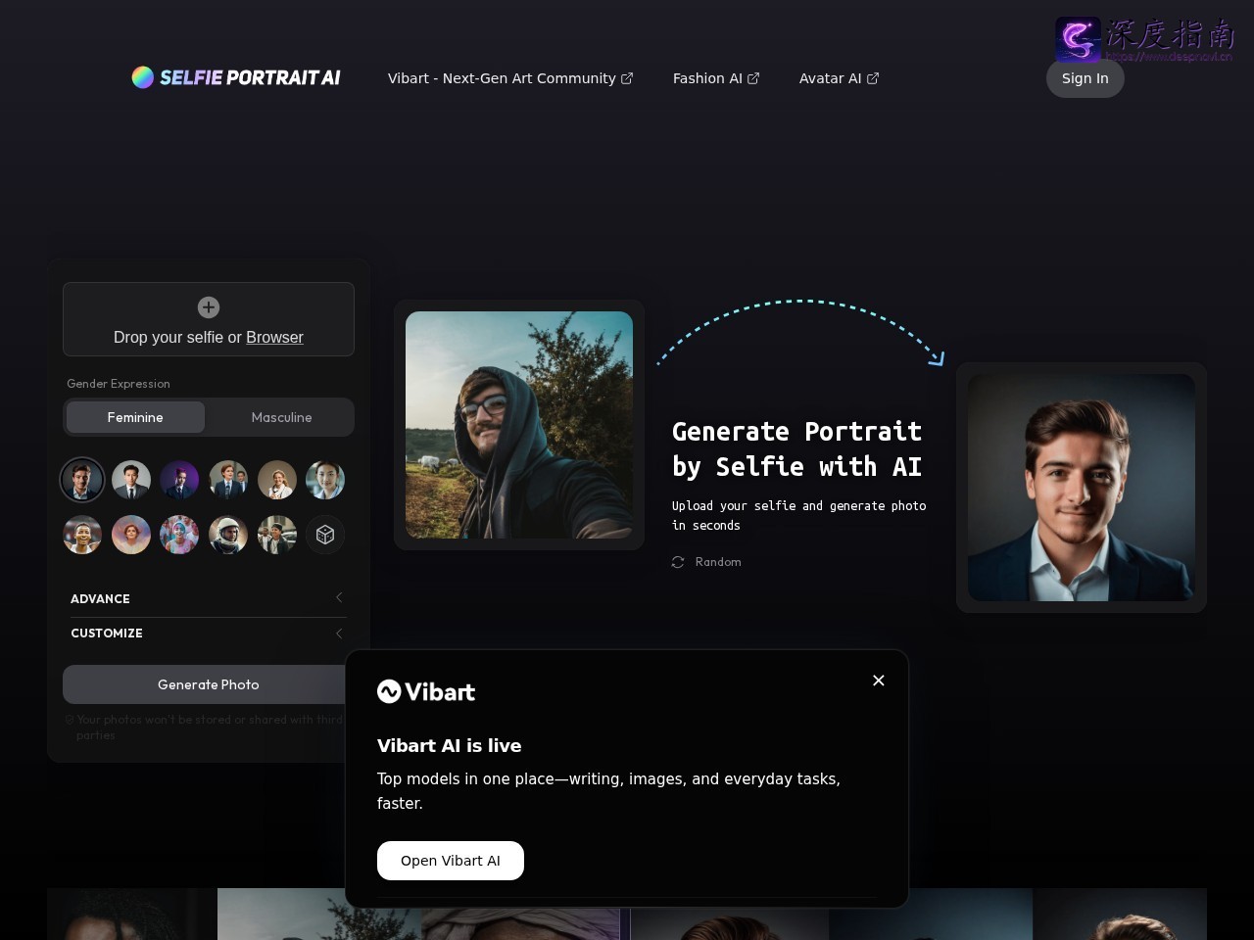Go to Fashion AI in the top navigation
Screen dimensions: 1254x940
click(716, 78)
